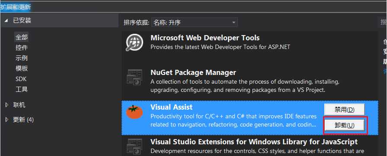387x156 pixels.
Task: Select the Microsoft Web Developer Tools entry title
Action: point(205,38)
